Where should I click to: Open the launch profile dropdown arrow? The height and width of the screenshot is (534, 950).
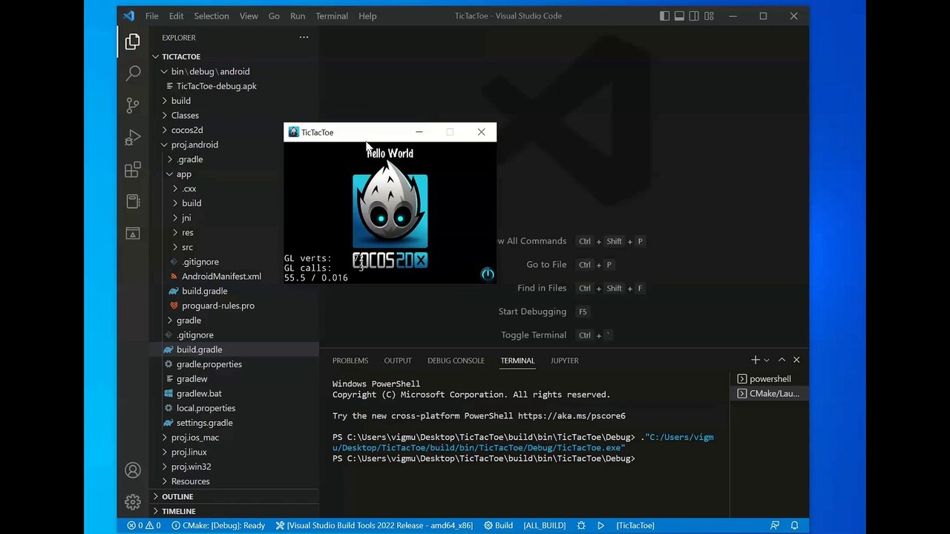tap(767, 360)
